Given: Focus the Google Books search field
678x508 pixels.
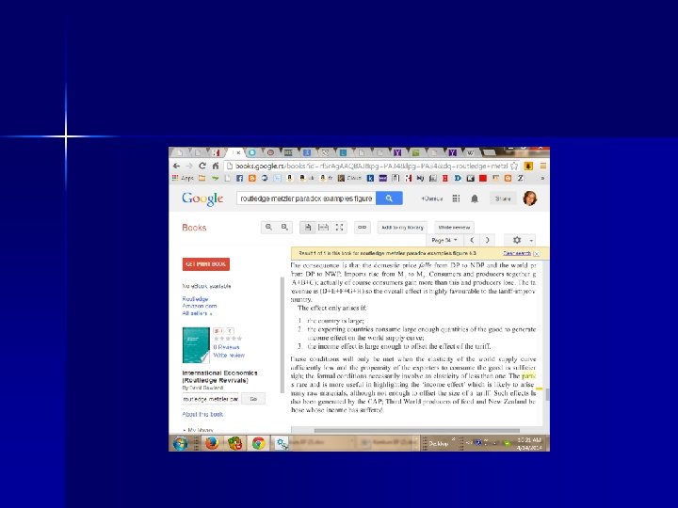Looking at the screenshot, I should tap(306, 198).
